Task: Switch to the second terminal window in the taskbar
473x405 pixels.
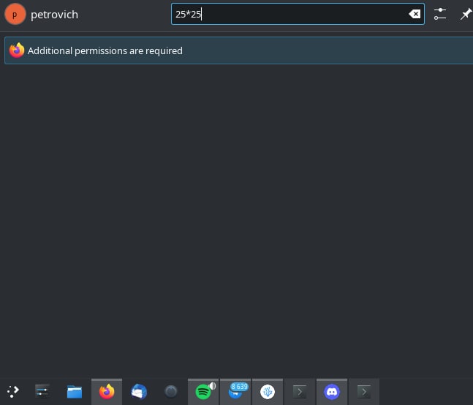Action: click(x=364, y=392)
